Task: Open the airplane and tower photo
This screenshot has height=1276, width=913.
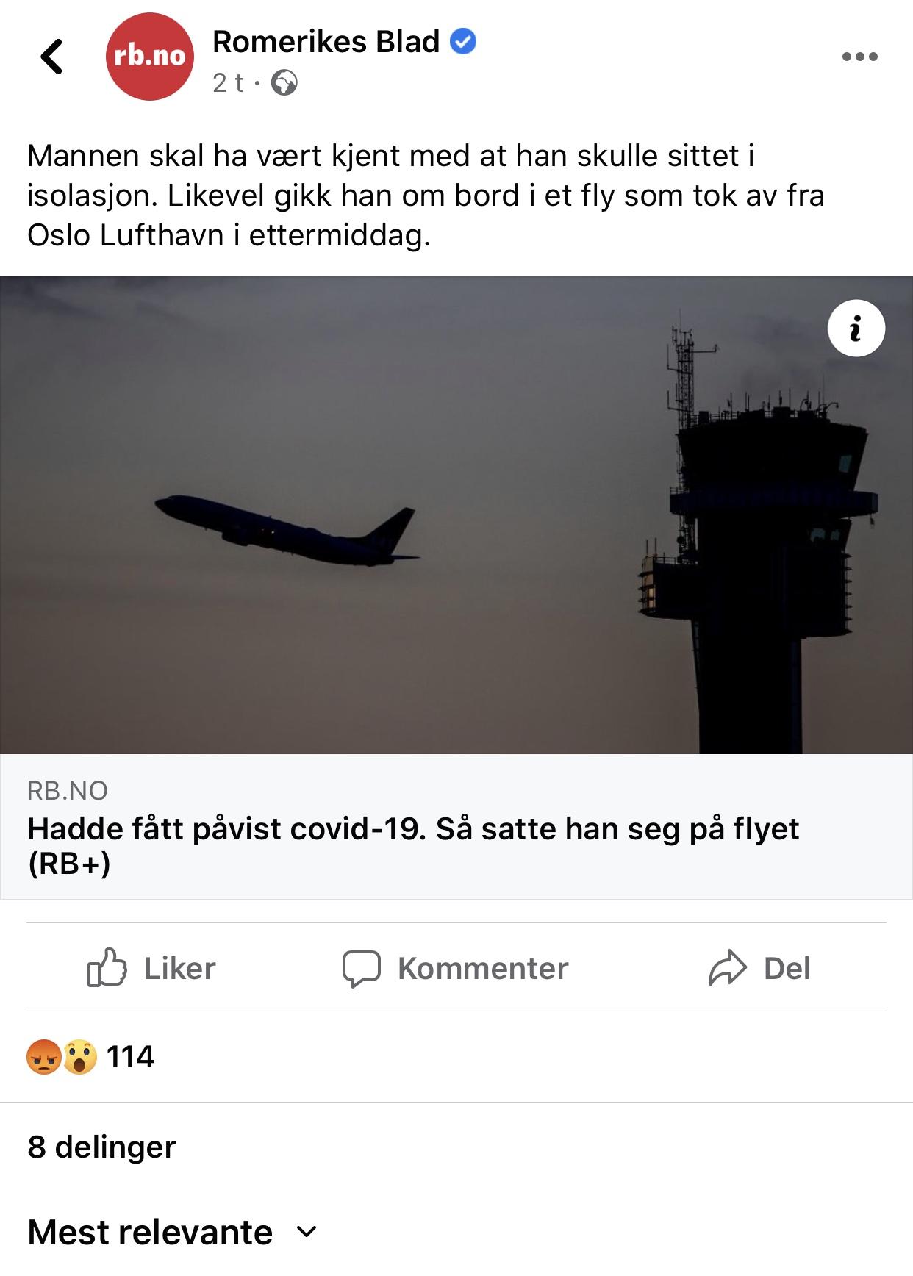Action: (456, 515)
